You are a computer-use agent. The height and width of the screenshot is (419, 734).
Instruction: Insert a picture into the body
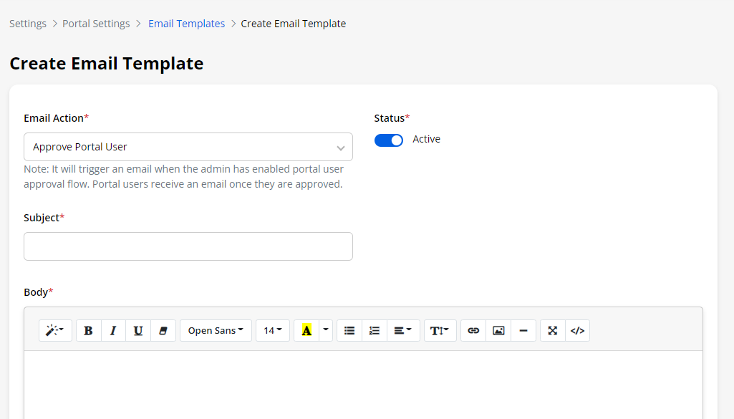(498, 330)
